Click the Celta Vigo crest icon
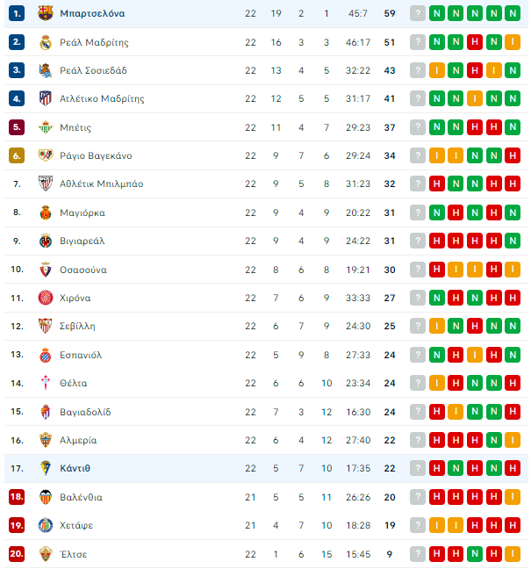 [x=46, y=383]
